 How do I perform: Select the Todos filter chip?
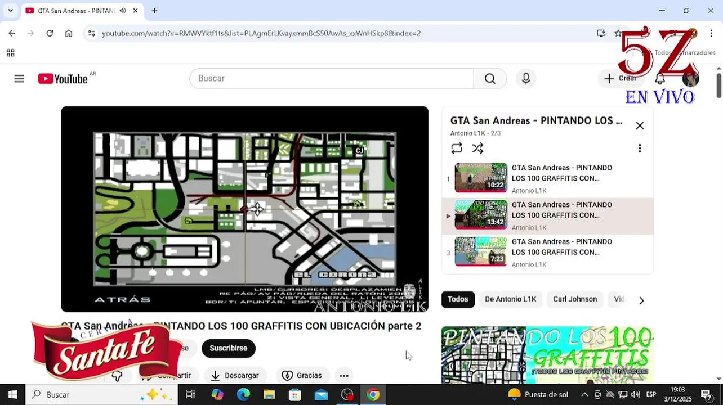point(458,299)
